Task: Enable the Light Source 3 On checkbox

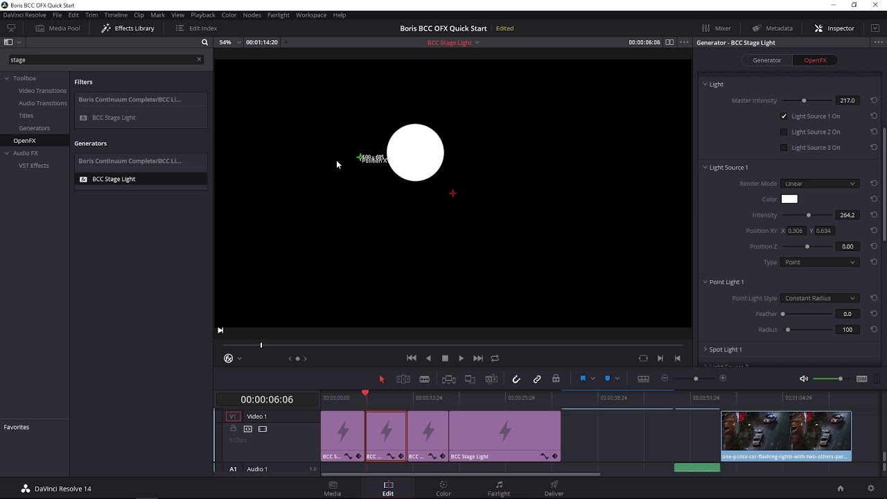Action: tap(784, 148)
